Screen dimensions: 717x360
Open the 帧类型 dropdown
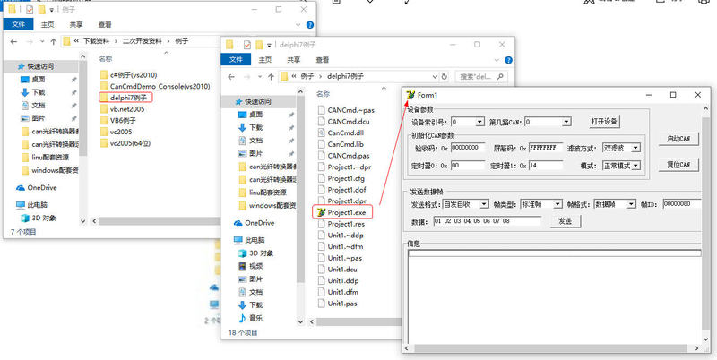pos(557,204)
